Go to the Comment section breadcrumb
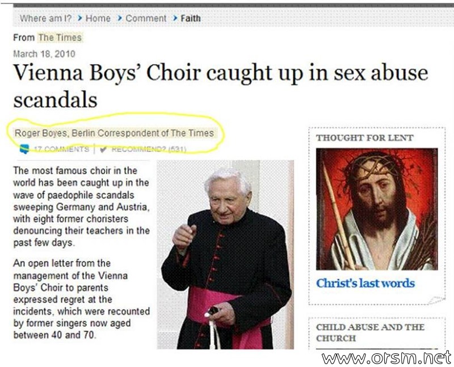Viewport: 454px width, 367px height. pyautogui.click(x=146, y=18)
